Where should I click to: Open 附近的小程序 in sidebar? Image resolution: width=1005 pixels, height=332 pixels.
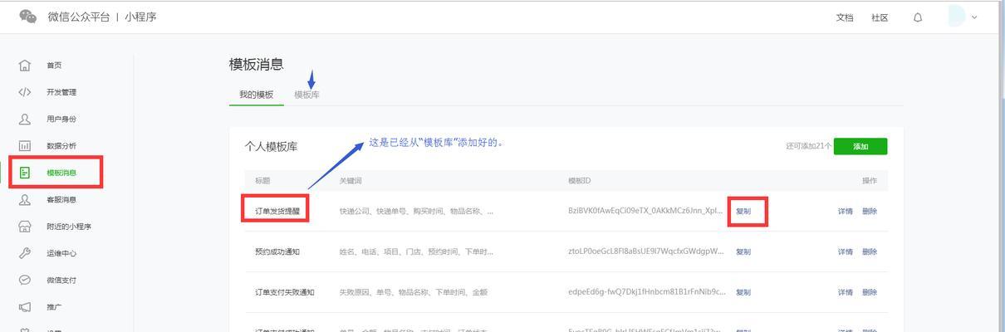pos(69,227)
